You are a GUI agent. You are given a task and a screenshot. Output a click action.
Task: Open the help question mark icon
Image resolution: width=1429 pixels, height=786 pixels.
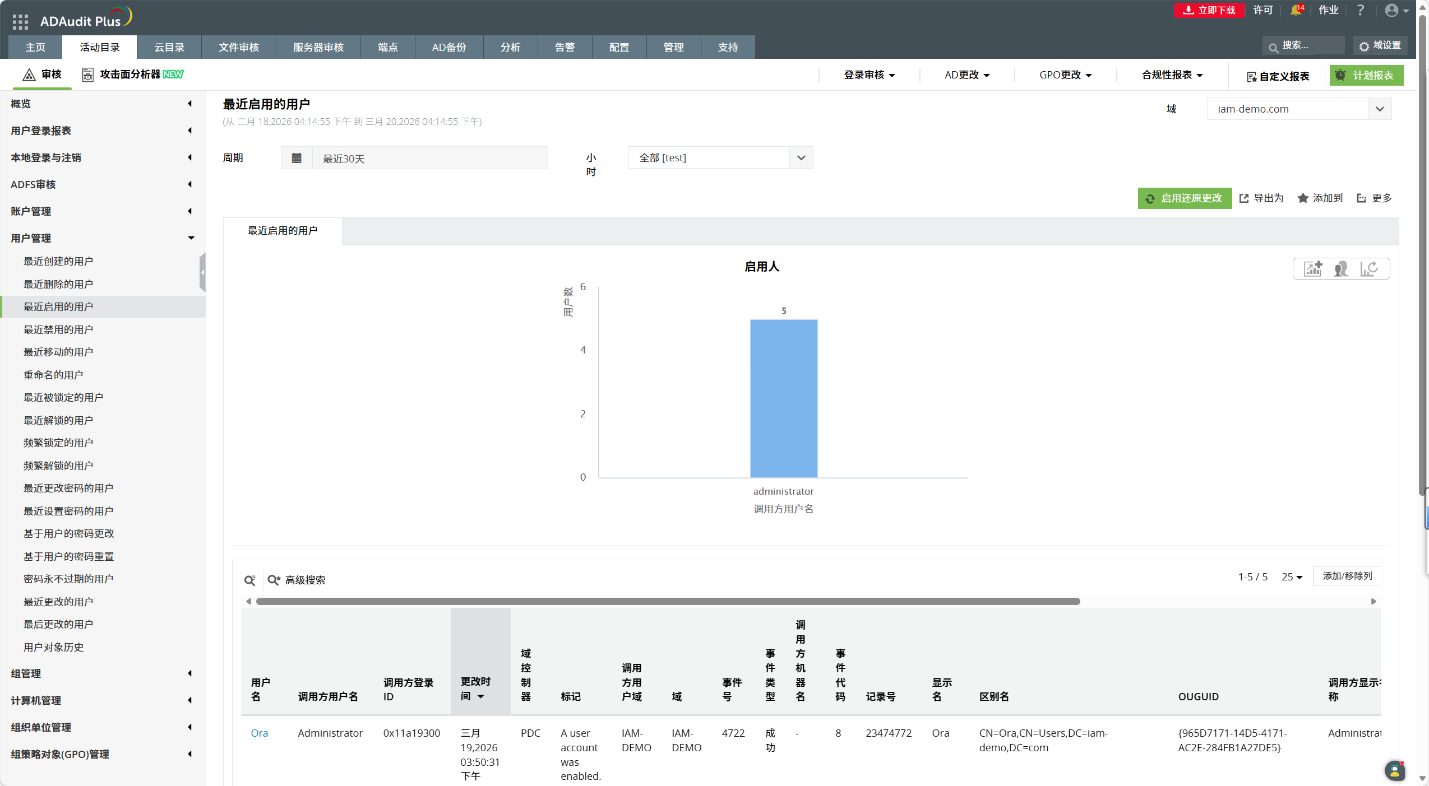coord(1361,11)
